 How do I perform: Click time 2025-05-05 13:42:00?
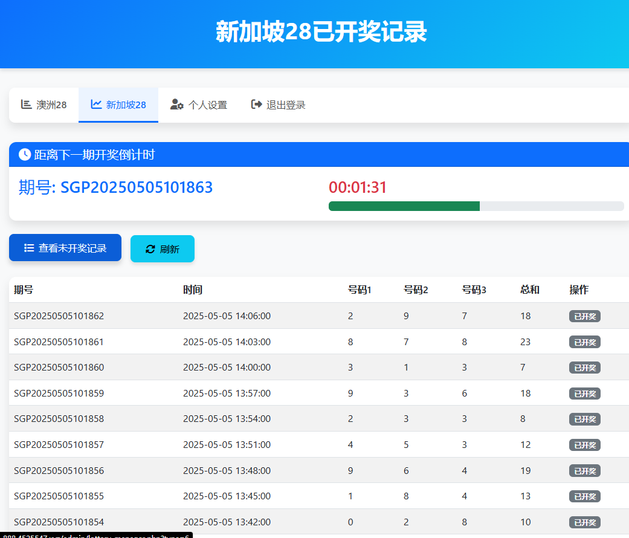coord(227,522)
